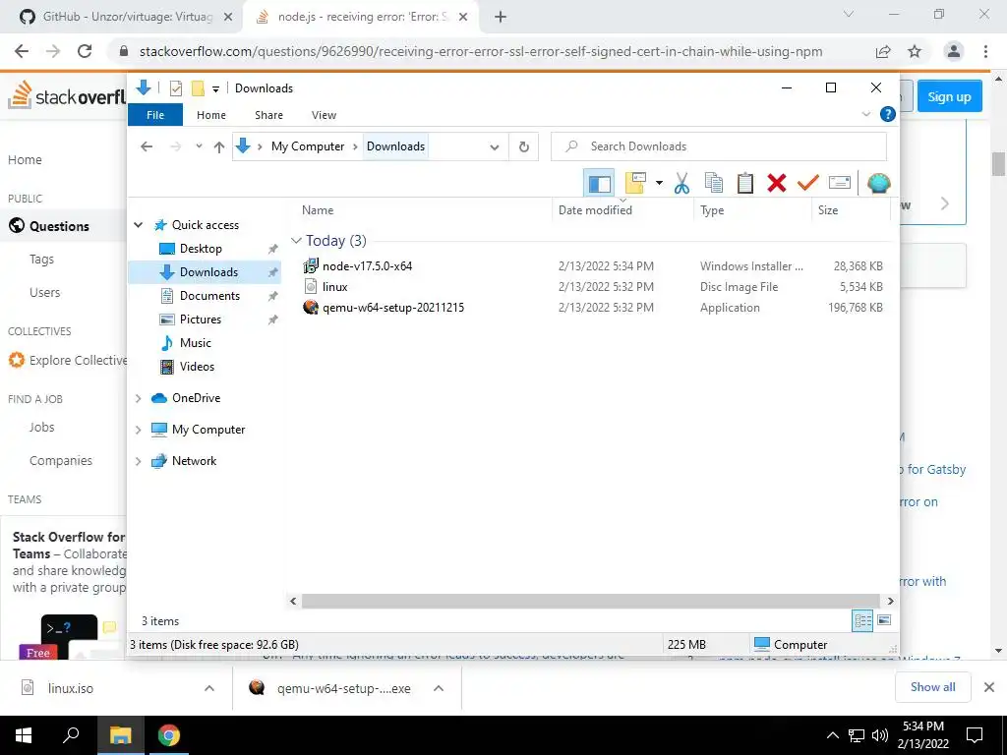The width and height of the screenshot is (1007, 755).
Task: Select Videos in the navigation pane
Action: tap(197, 367)
